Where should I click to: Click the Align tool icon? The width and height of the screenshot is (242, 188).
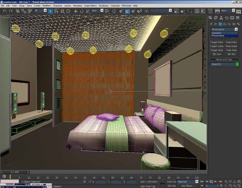click(183, 11)
